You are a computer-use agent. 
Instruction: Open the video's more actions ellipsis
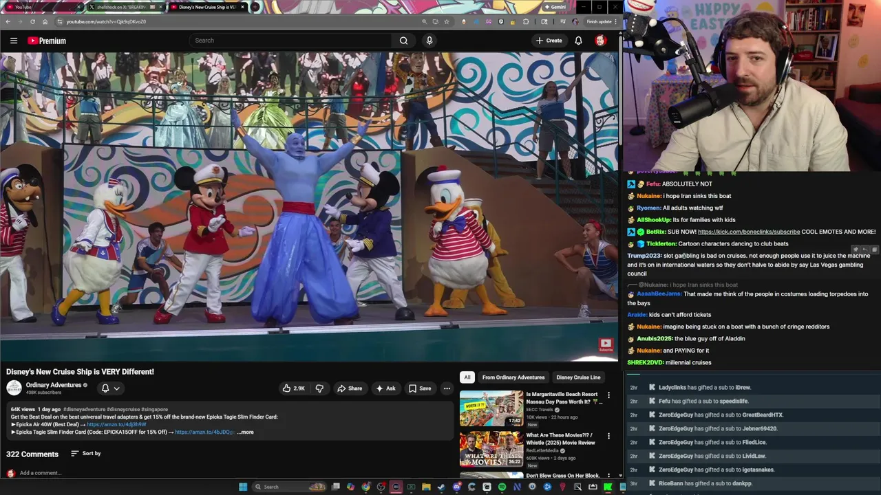tap(447, 388)
